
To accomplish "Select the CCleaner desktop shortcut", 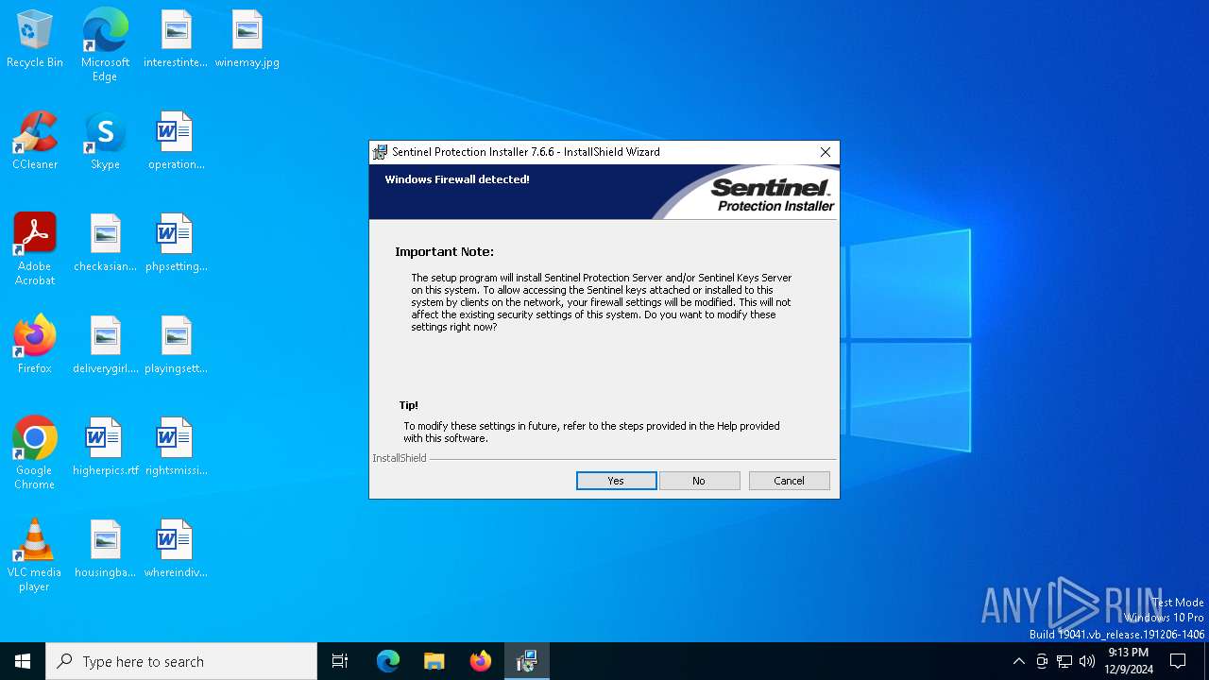I will [35, 141].
